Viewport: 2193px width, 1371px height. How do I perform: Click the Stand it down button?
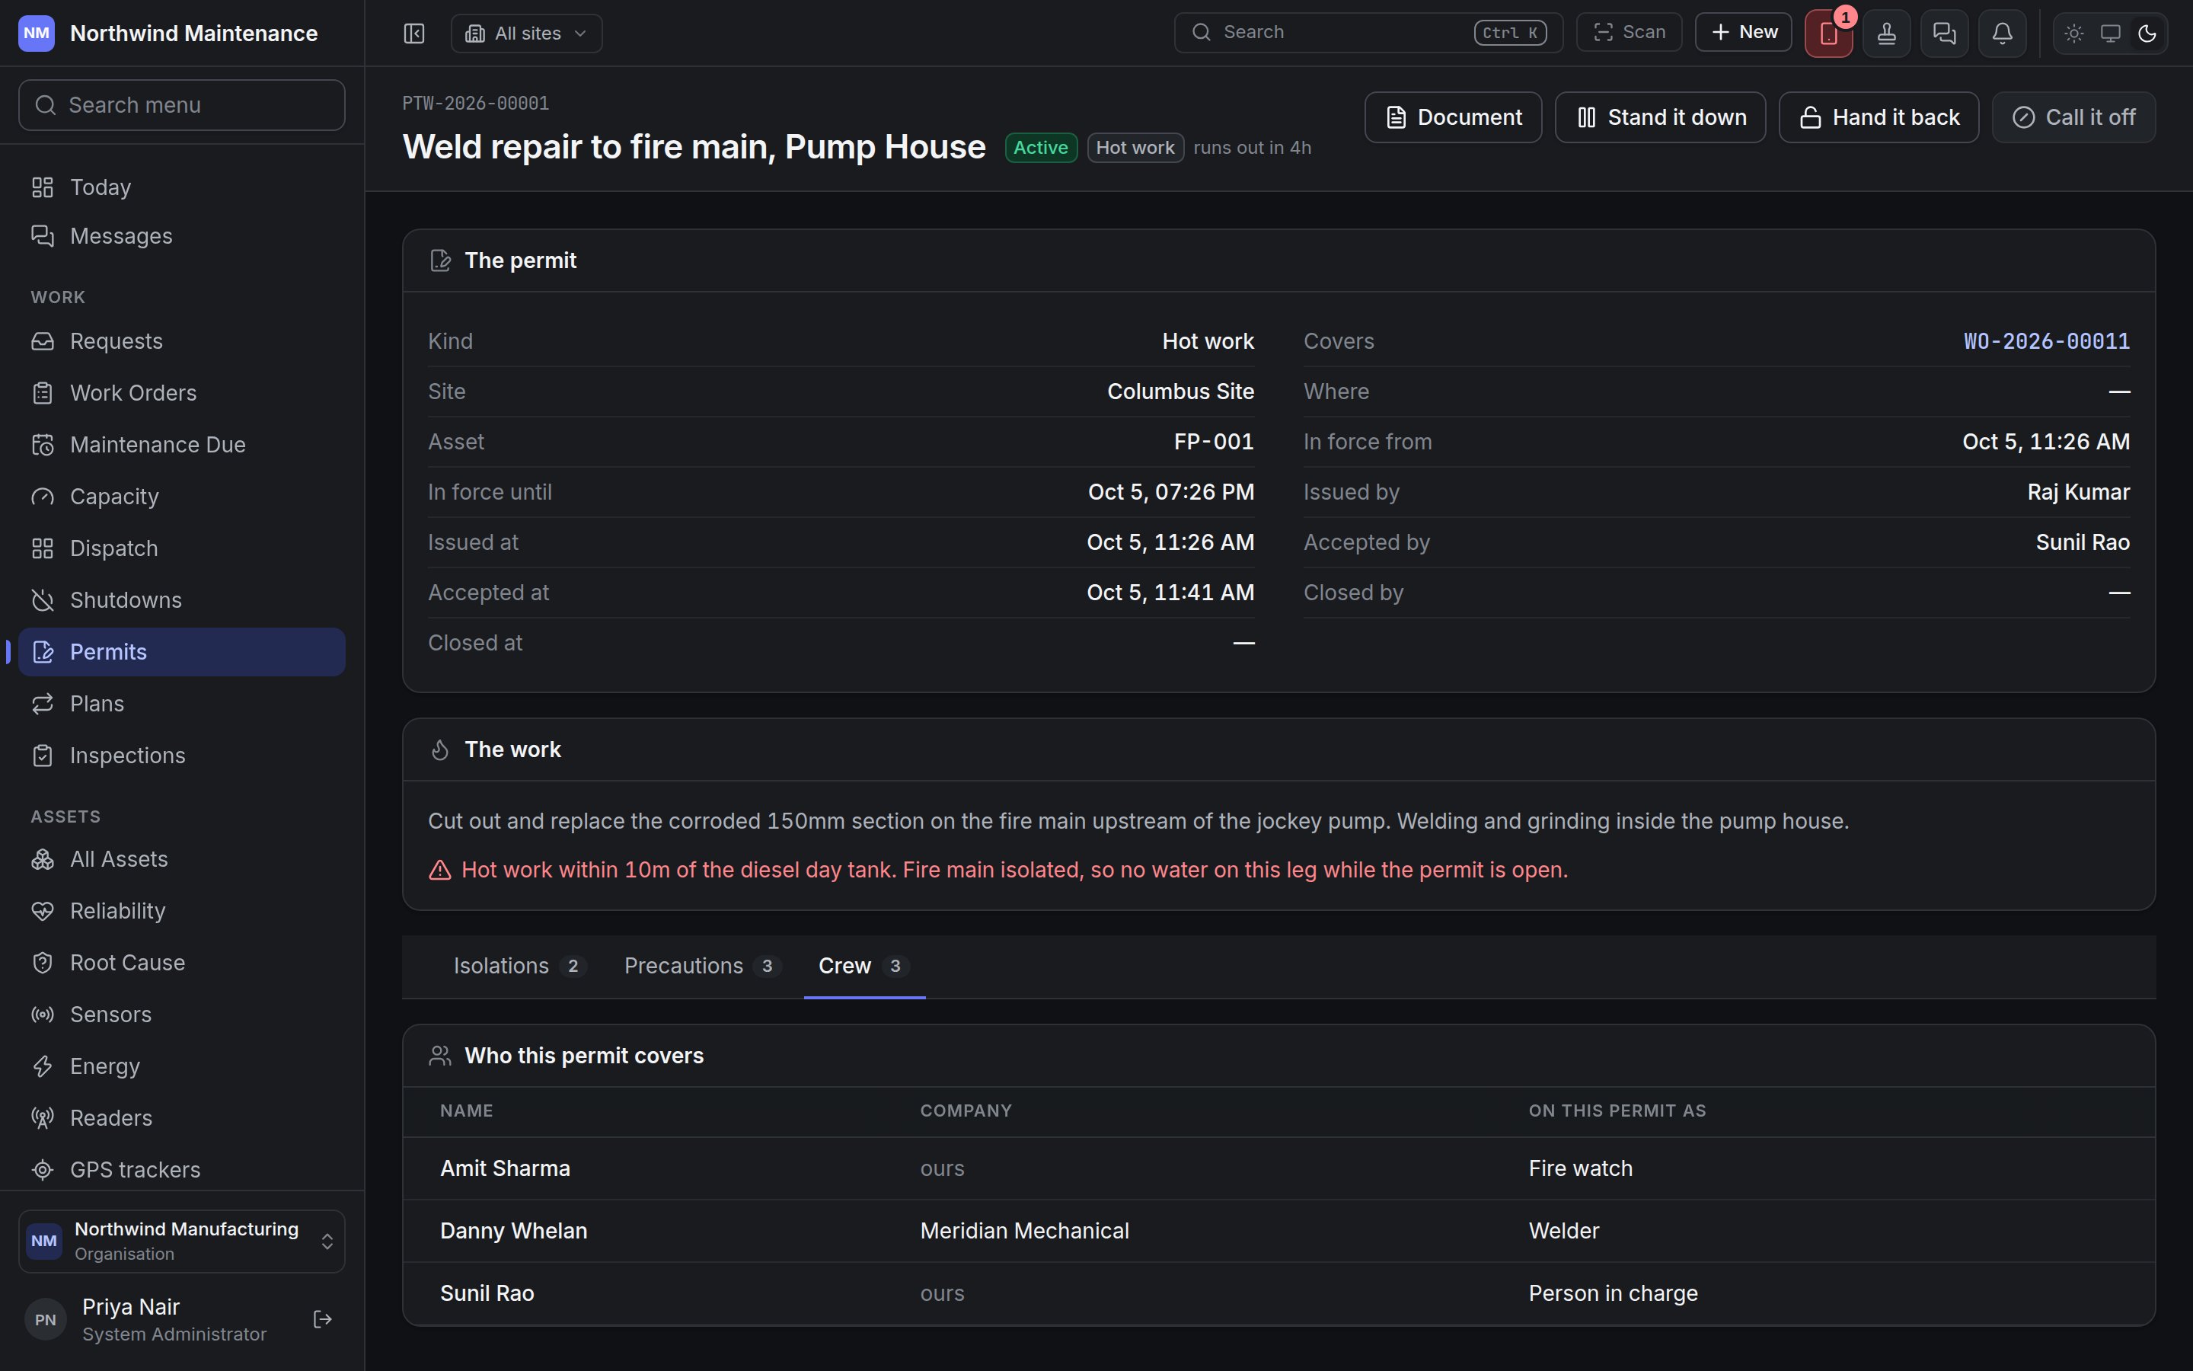tap(1660, 117)
